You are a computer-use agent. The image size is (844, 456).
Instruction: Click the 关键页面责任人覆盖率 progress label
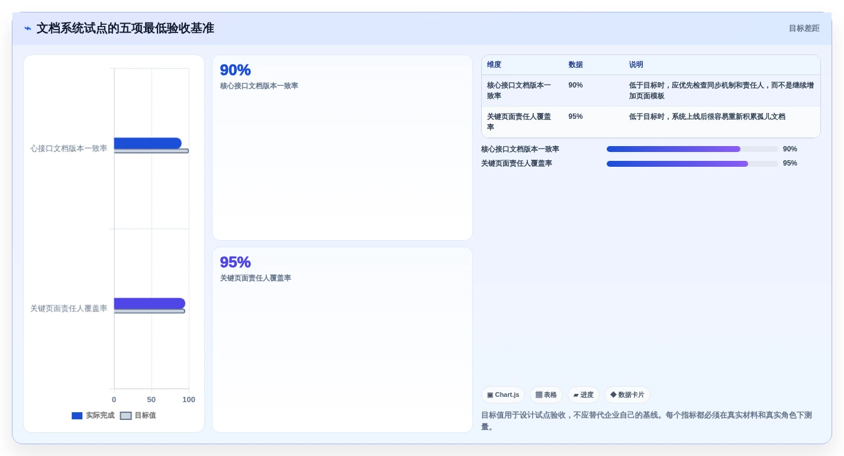pos(517,164)
